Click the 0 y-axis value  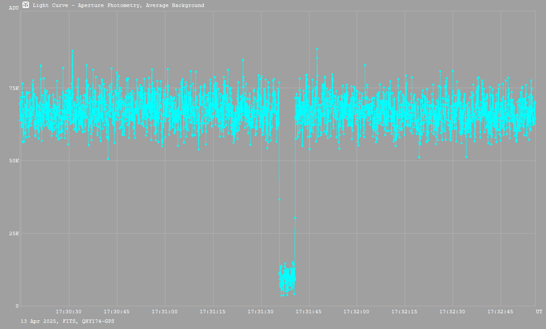tap(17, 306)
